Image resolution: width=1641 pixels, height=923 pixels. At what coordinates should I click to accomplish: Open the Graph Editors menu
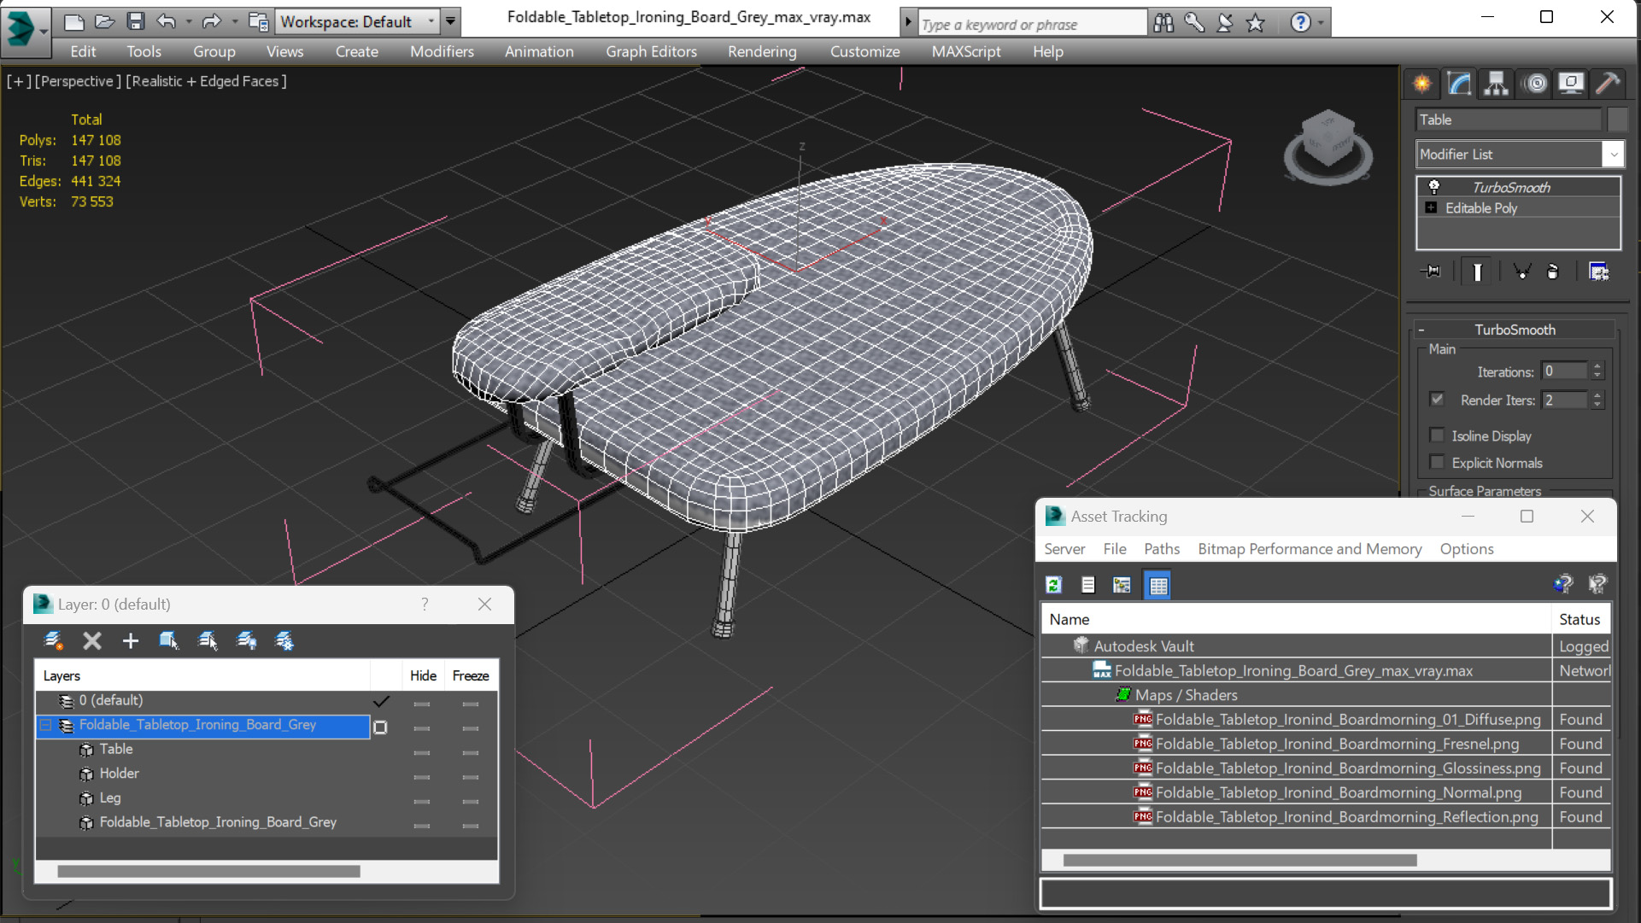(651, 52)
